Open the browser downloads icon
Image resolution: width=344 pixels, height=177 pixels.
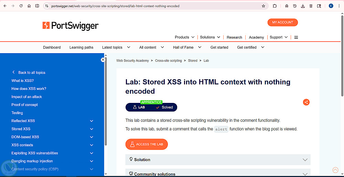(303, 6)
